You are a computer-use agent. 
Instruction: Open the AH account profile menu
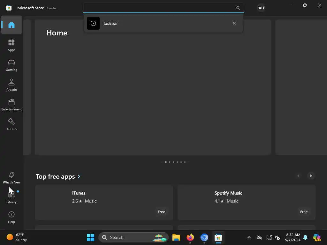click(261, 8)
